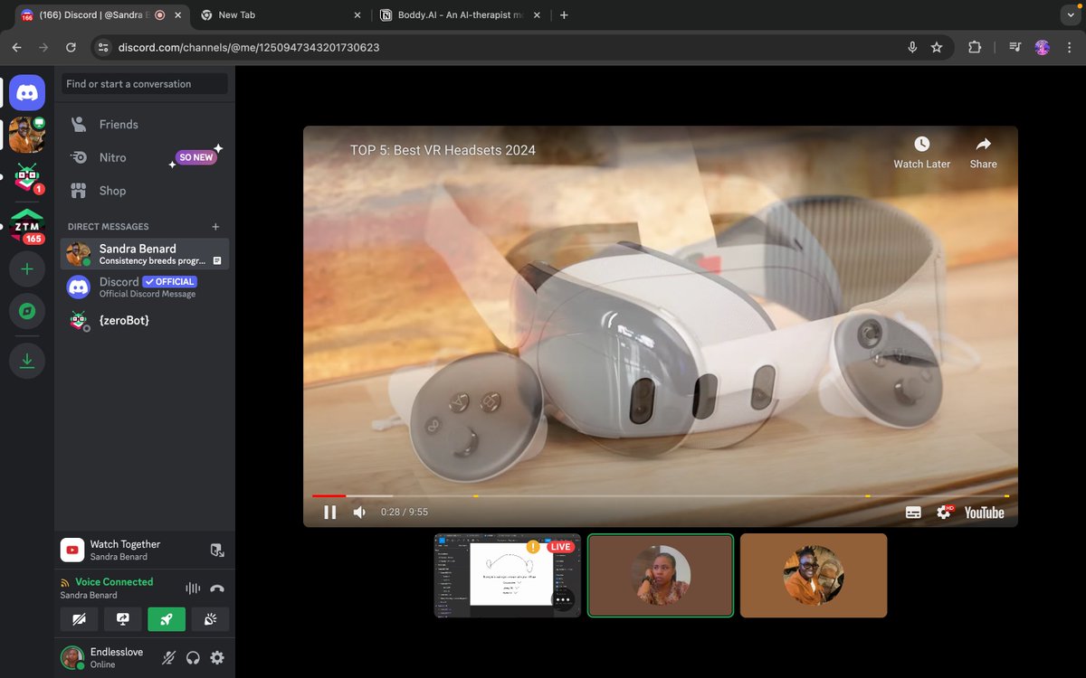Open the Download Apps icon
This screenshot has height=678, width=1086.
[27, 361]
